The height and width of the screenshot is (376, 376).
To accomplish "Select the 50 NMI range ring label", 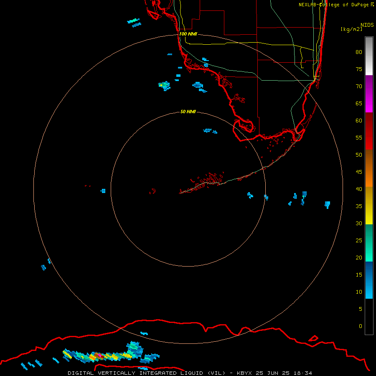I will (188, 112).
